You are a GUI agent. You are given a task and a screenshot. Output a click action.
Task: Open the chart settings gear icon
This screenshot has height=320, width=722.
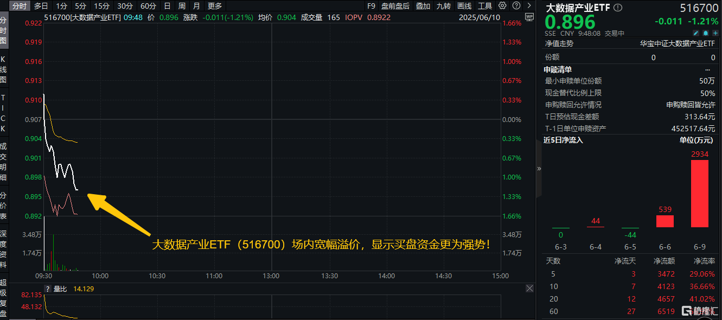click(502, 6)
